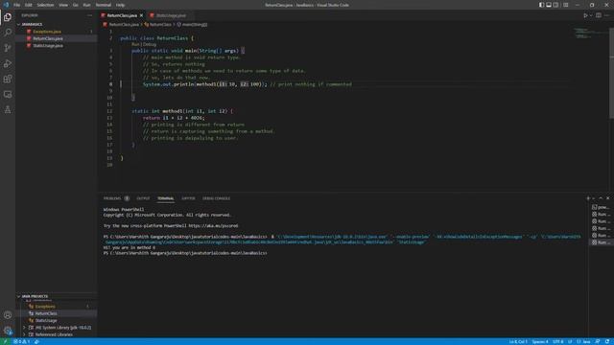
Task: Toggle the primary side bar visibility
Action: 541,5
